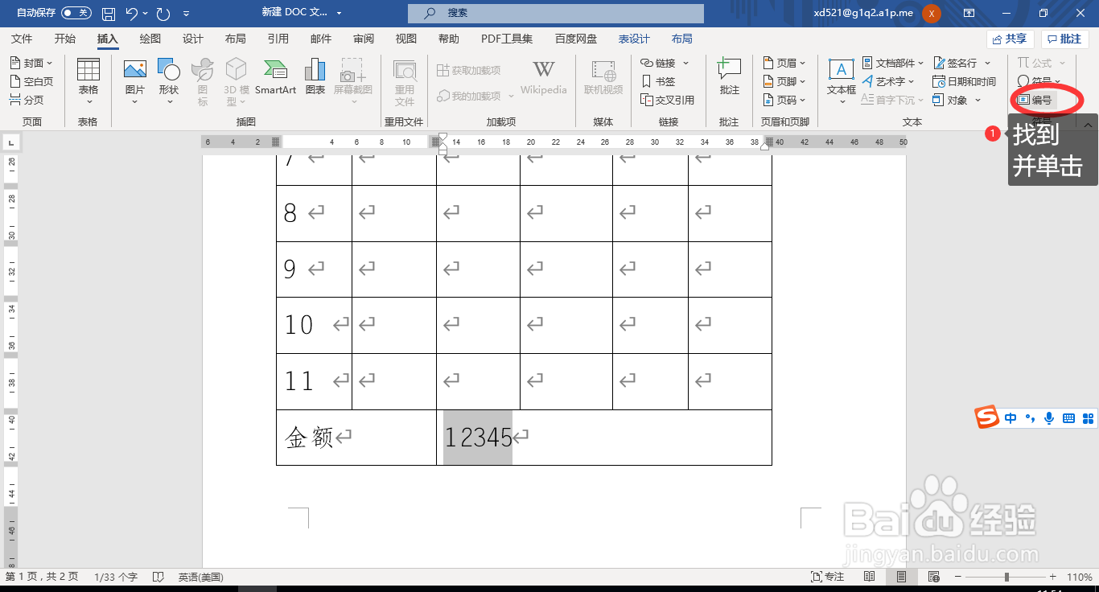Click the 1/33 个字 word count
The height and width of the screenshot is (592, 1099).
pos(116,577)
